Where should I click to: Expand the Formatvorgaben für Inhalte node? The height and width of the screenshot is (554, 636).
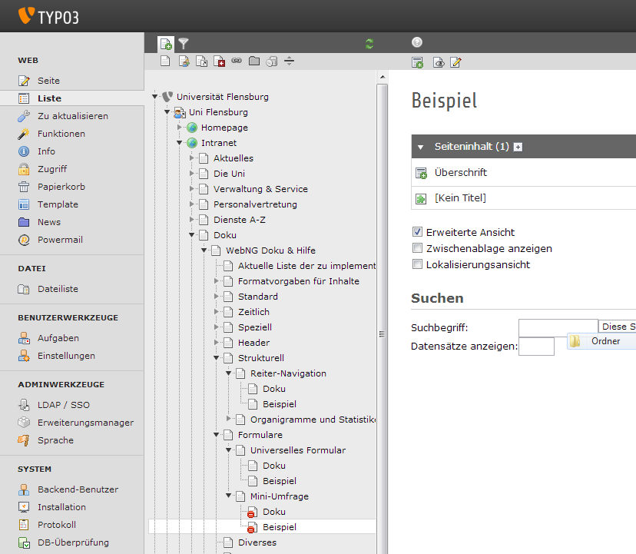(217, 281)
